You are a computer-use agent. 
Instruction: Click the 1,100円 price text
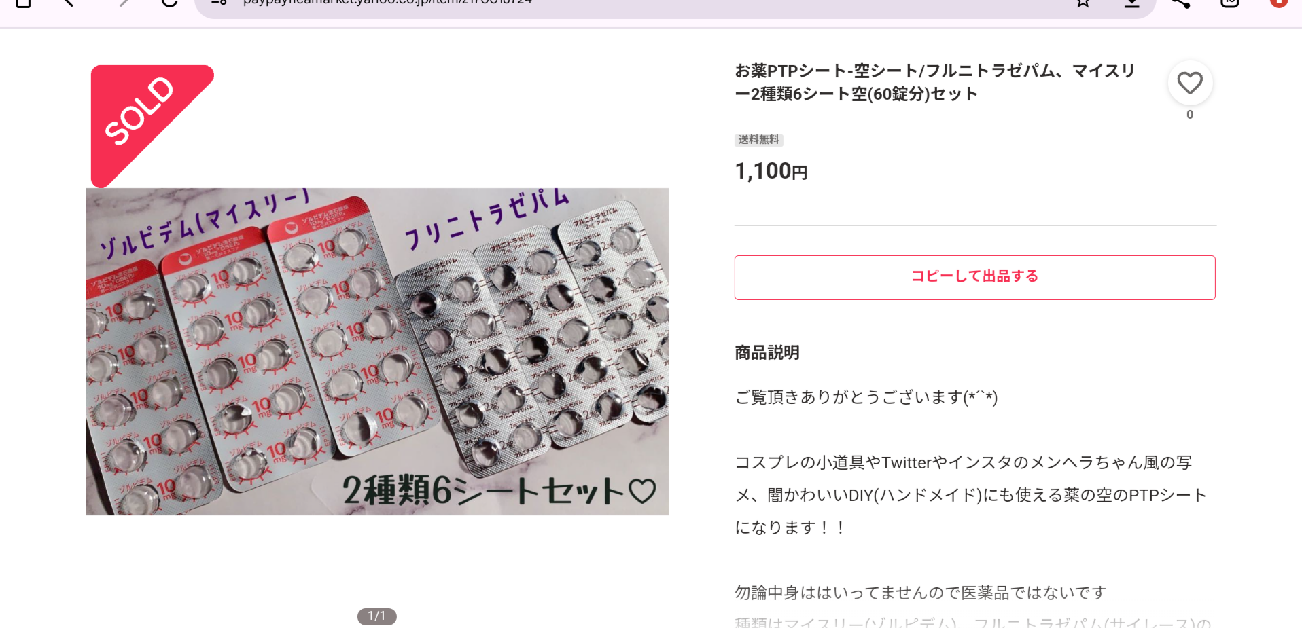tap(771, 171)
